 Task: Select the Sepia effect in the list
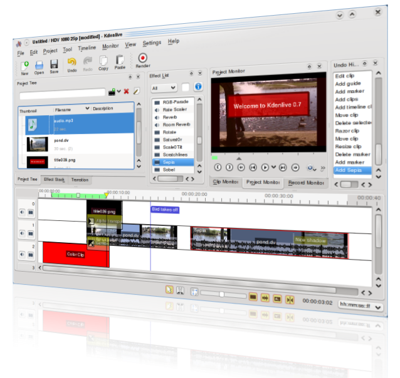click(173, 162)
